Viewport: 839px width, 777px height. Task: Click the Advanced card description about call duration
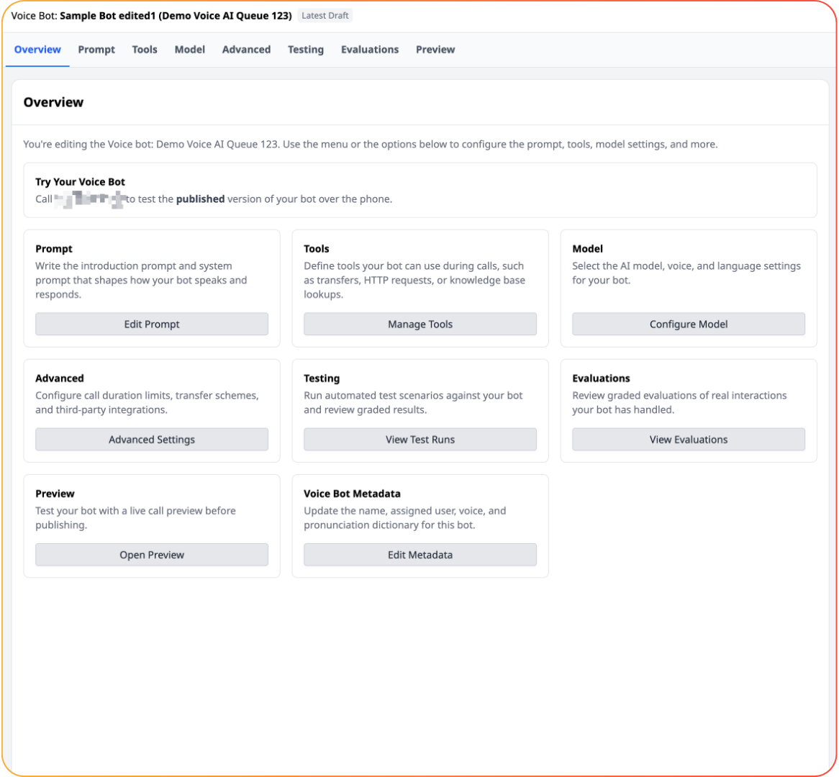pos(147,402)
